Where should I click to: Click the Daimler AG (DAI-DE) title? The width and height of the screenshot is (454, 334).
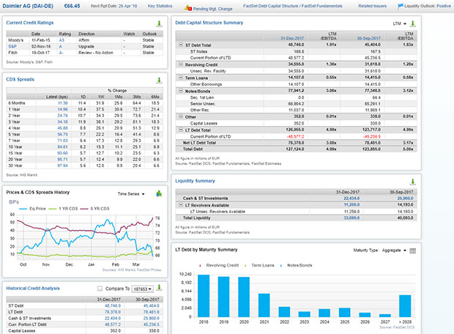28,6
